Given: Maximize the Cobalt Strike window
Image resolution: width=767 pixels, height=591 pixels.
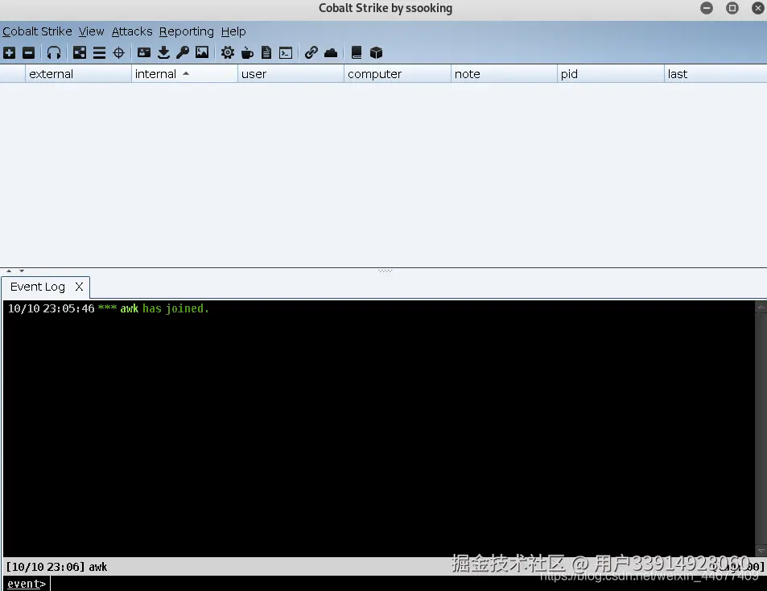Looking at the screenshot, I should [x=732, y=8].
